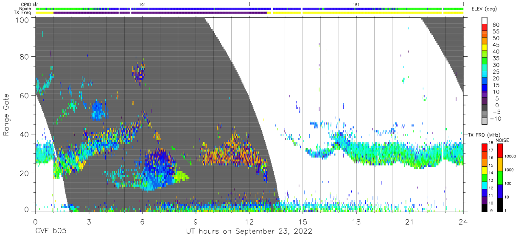Click the 'CVE b05' radar beam label
This screenshot has width=521, height=240.
[50, 231]
